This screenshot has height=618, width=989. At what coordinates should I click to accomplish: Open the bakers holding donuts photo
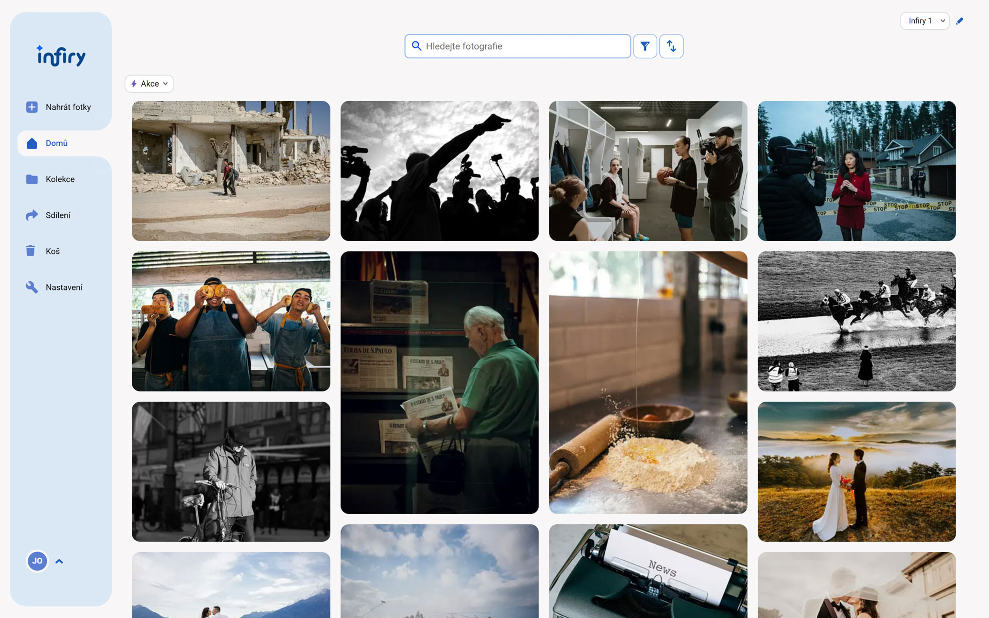pyautogui.click(x=231, y=321)
